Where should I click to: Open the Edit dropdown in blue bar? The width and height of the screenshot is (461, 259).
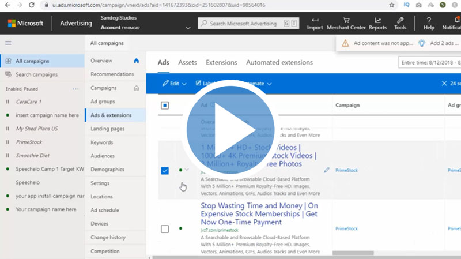pos(175,84)
